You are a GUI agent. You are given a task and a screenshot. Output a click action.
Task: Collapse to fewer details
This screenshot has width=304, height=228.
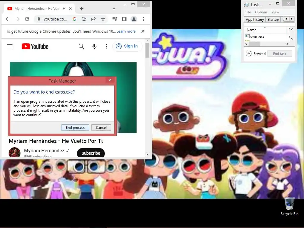(x=256, y=53)
